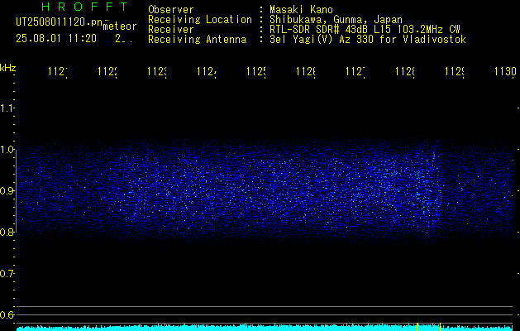Select the observer name Masaki Kano
The image size is (520, 331).
301,10
